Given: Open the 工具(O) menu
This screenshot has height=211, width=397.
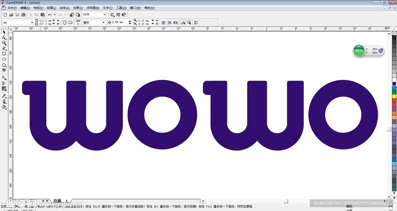Looking at the screenshot, I should pyautogui.click(x=121, y=8).
